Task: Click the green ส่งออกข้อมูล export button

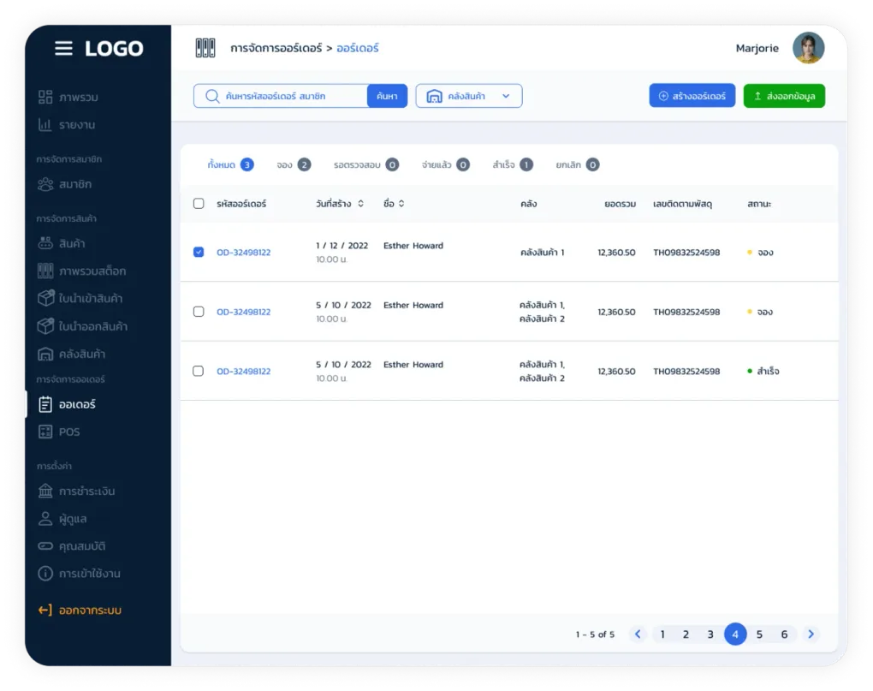Action: click(x=784, y=96)
